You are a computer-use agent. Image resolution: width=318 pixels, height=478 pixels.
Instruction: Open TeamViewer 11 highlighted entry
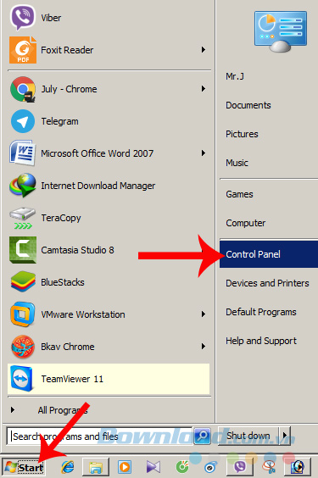(x=109, y=379)
